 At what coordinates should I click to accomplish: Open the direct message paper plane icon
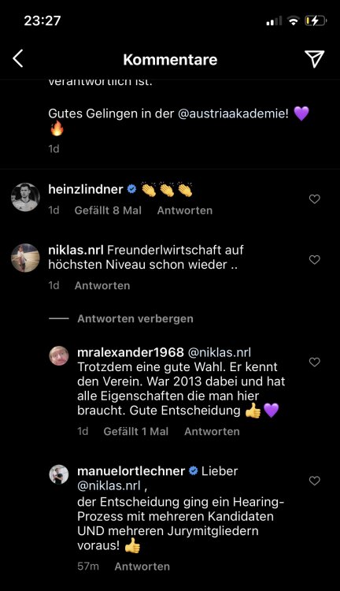(314, 59)
